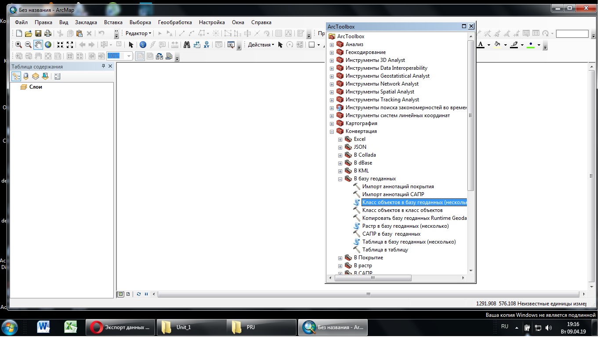Click the marker color green swatch
Image resolution: width=600 pixels, height=337 pixels.
click(531, 45)
